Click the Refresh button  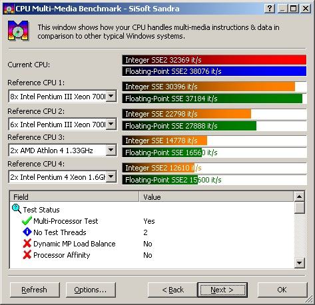coord(35,290)
